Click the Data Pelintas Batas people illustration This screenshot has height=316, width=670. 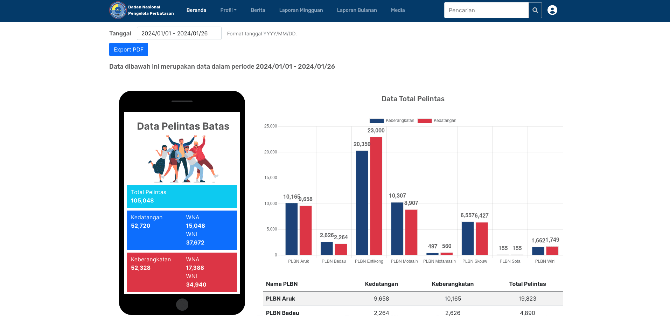coord(183,159)
